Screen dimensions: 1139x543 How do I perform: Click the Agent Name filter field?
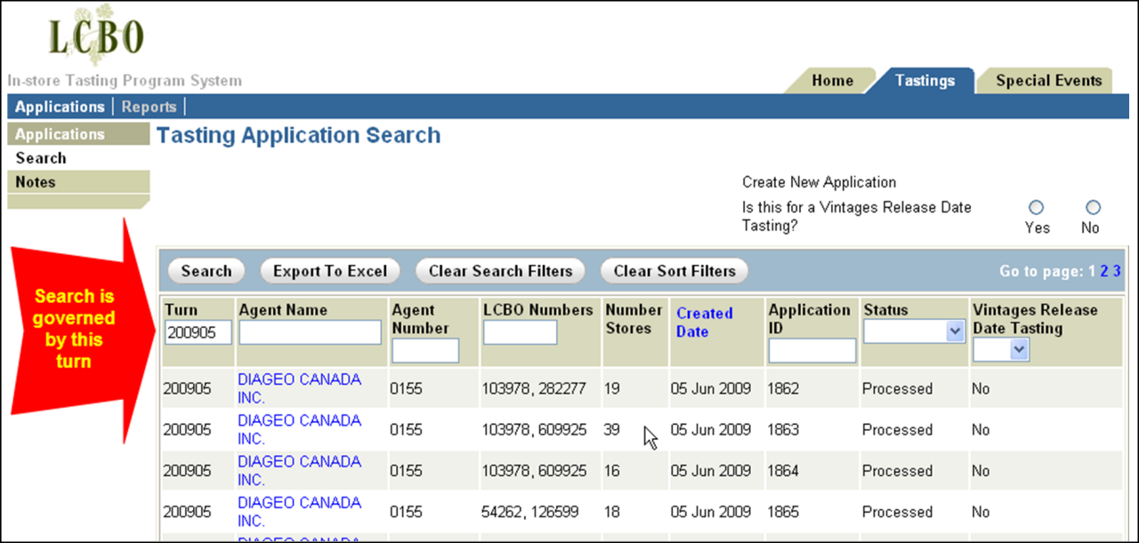click(310, 332)
